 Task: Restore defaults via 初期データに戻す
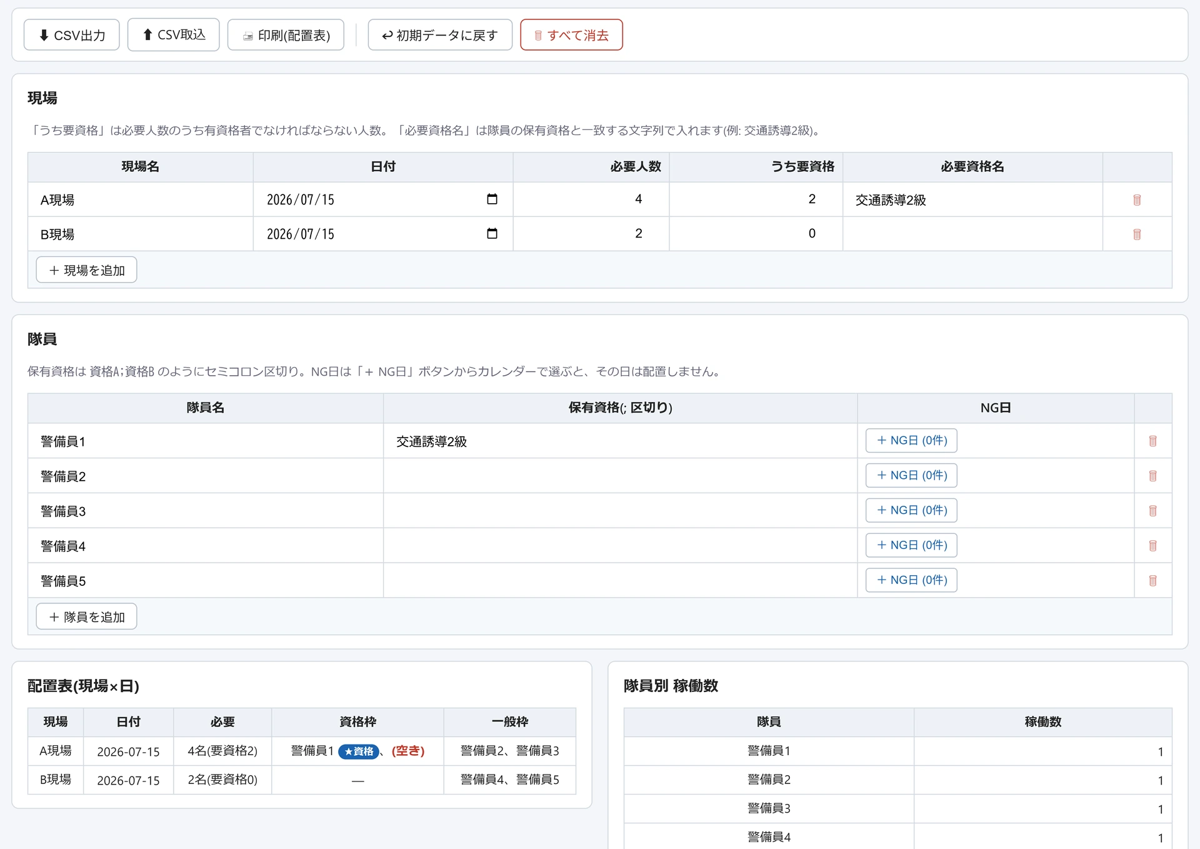[x=440, y=35]
